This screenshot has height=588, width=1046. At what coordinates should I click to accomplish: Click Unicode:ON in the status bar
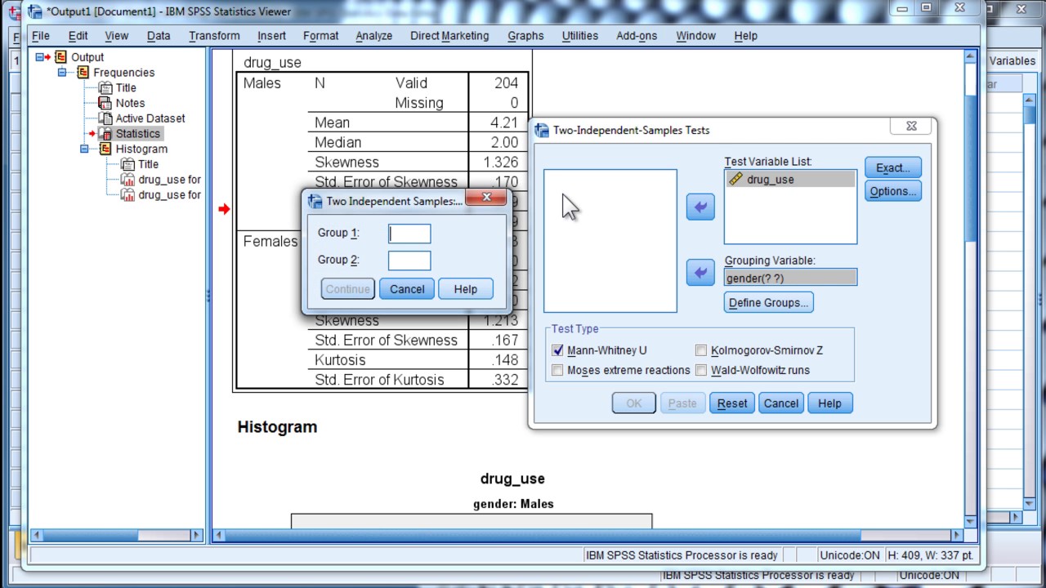coord(851,555)
